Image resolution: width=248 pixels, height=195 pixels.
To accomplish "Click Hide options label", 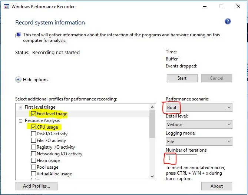I will coord(36,80).
